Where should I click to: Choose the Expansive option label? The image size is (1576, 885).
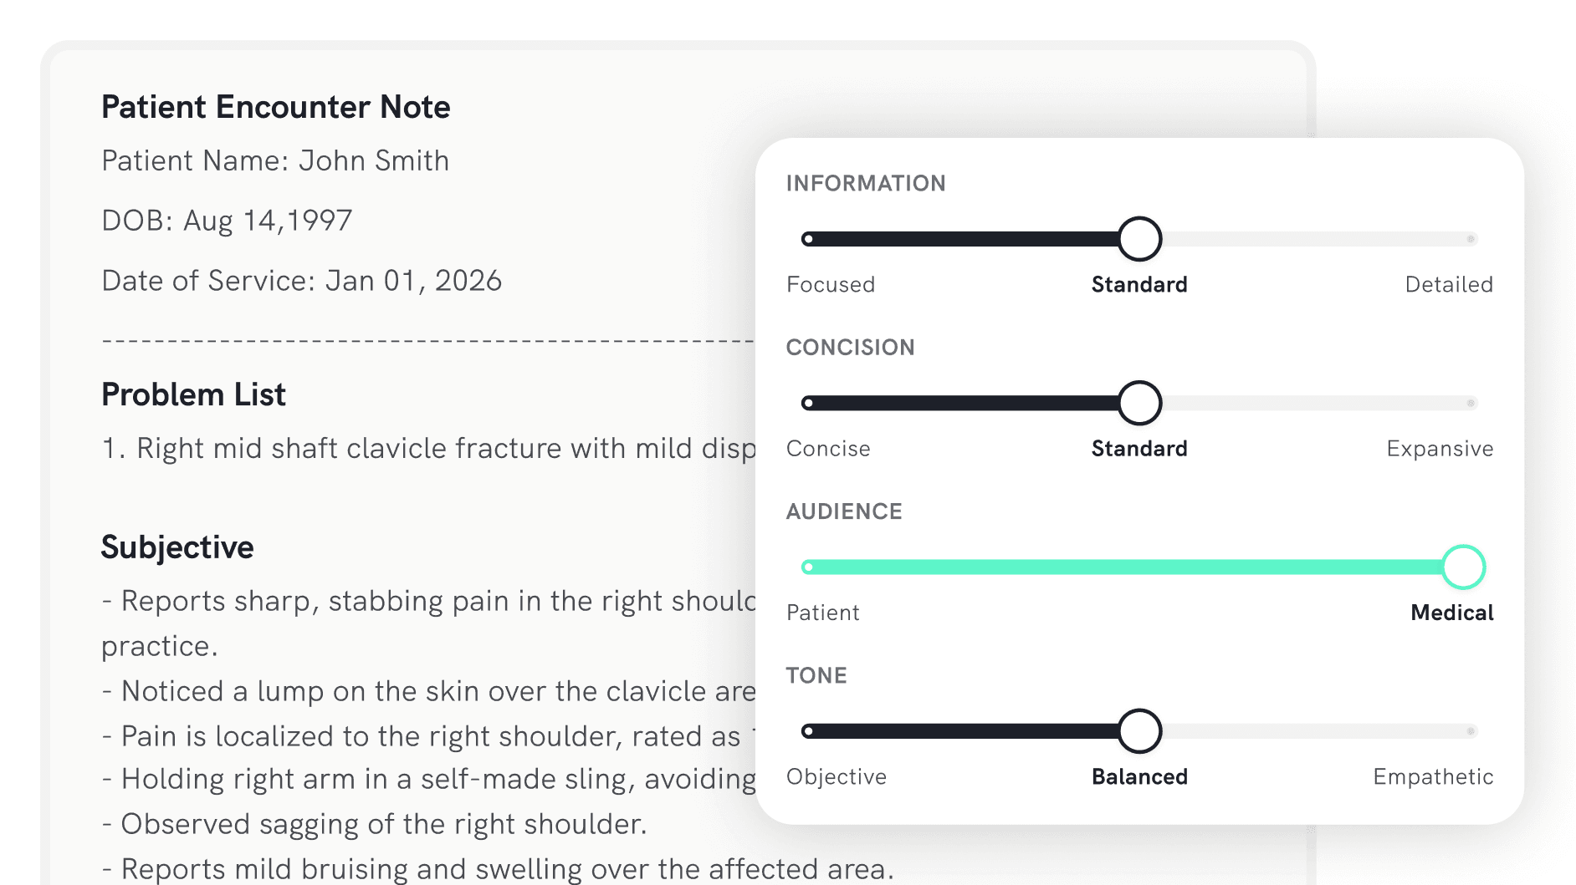(1439, 449)
